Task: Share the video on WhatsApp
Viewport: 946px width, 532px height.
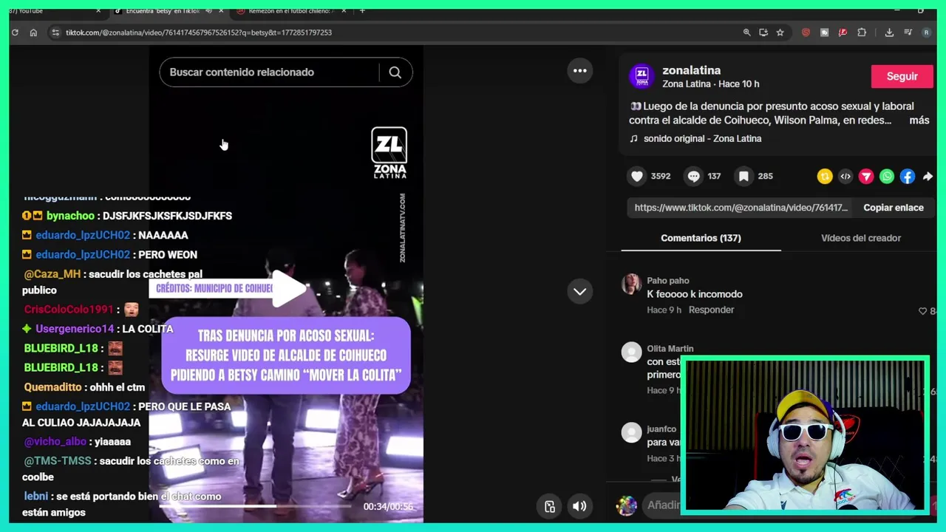Action: point(887,177)
